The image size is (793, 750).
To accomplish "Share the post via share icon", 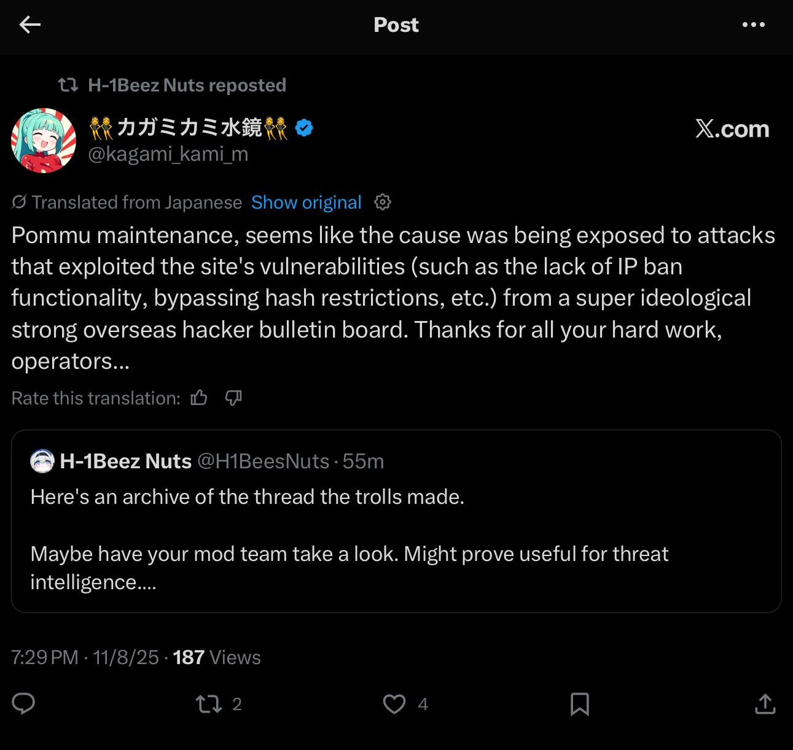I will (765, 703).
